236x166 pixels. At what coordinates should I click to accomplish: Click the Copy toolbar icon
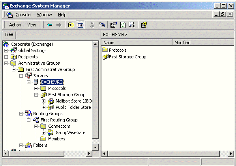click(x=101, y=25)
